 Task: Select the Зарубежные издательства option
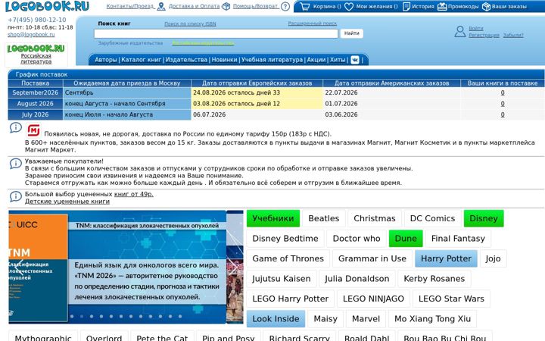pyautogui.click(x=130, y=43)
